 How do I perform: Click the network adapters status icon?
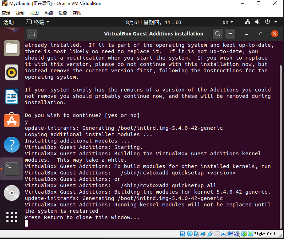(203, 234)
